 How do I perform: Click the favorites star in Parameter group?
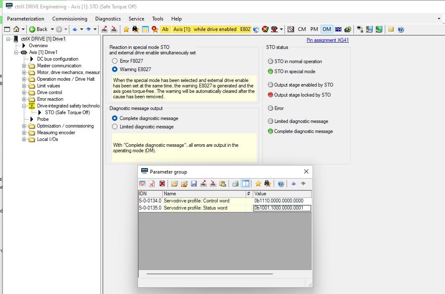pyautogui.click(x=258, y=184)
